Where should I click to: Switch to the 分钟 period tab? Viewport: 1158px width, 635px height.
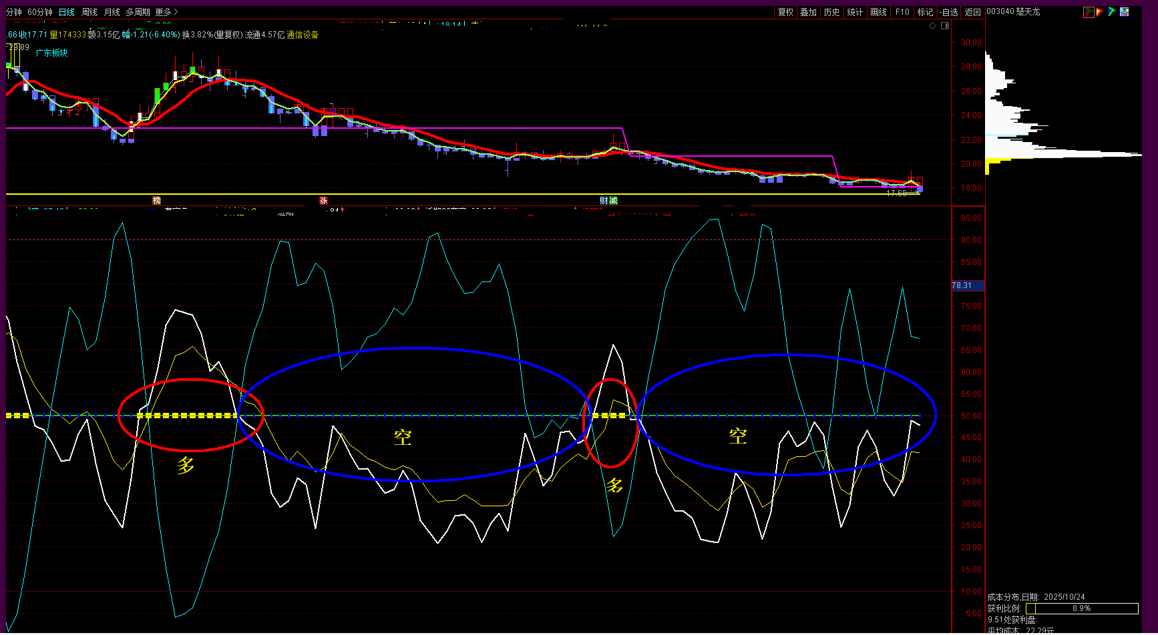click(14, 12)
